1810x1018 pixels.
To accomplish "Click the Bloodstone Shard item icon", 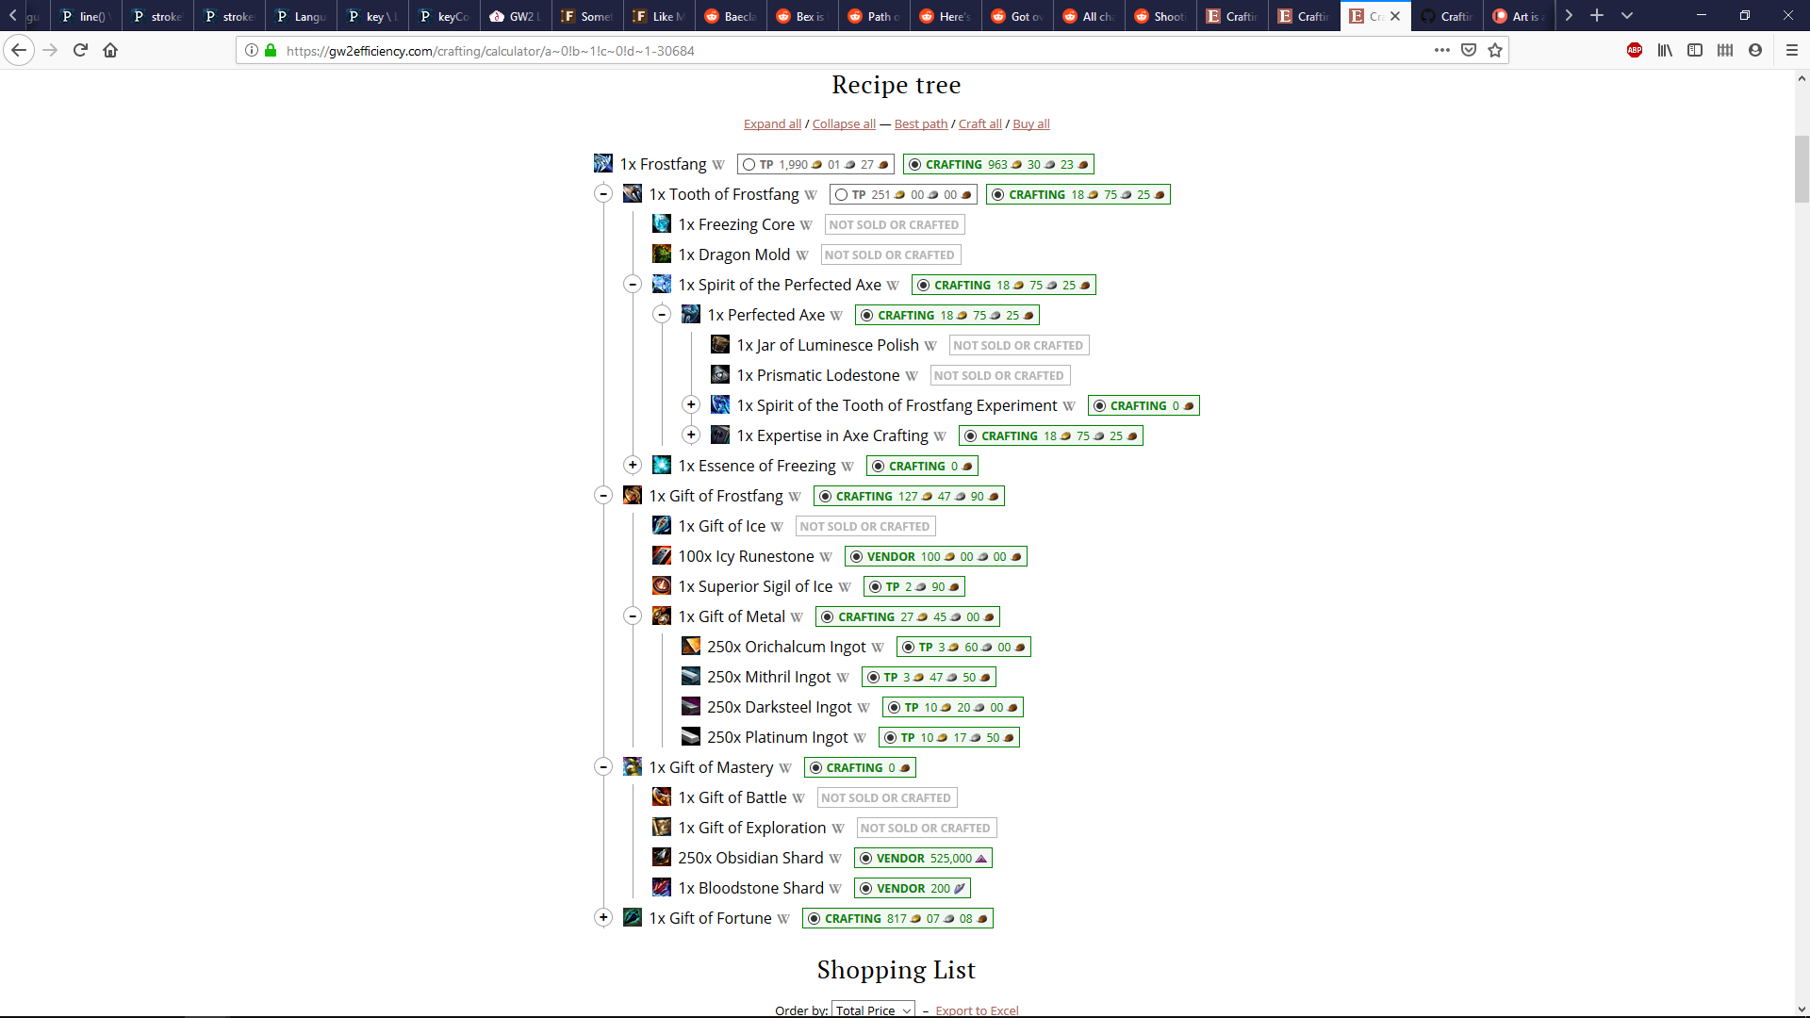I will [662, 887].
